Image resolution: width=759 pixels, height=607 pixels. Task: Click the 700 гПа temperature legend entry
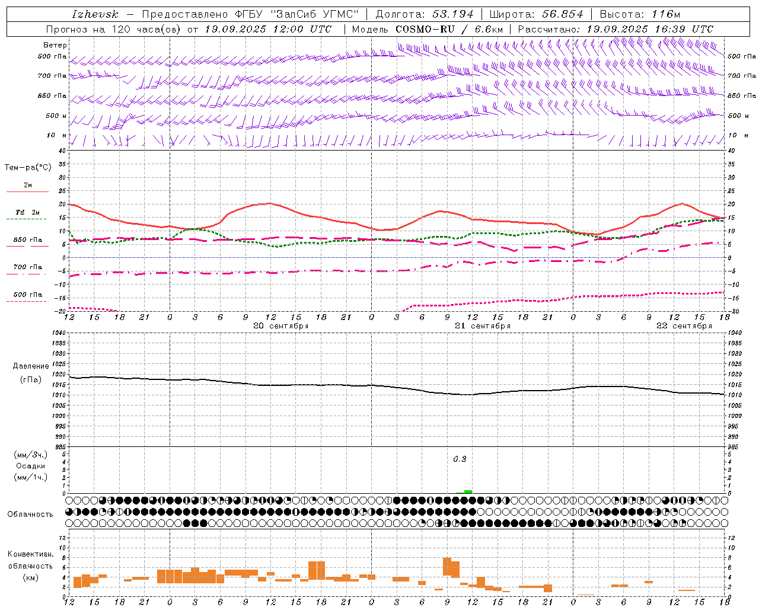click(28, 267)
